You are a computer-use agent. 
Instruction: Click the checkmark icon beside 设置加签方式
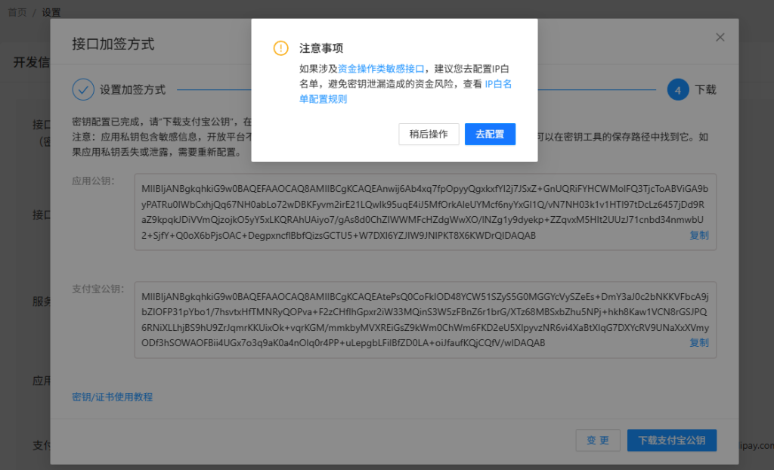pos(83,89)
